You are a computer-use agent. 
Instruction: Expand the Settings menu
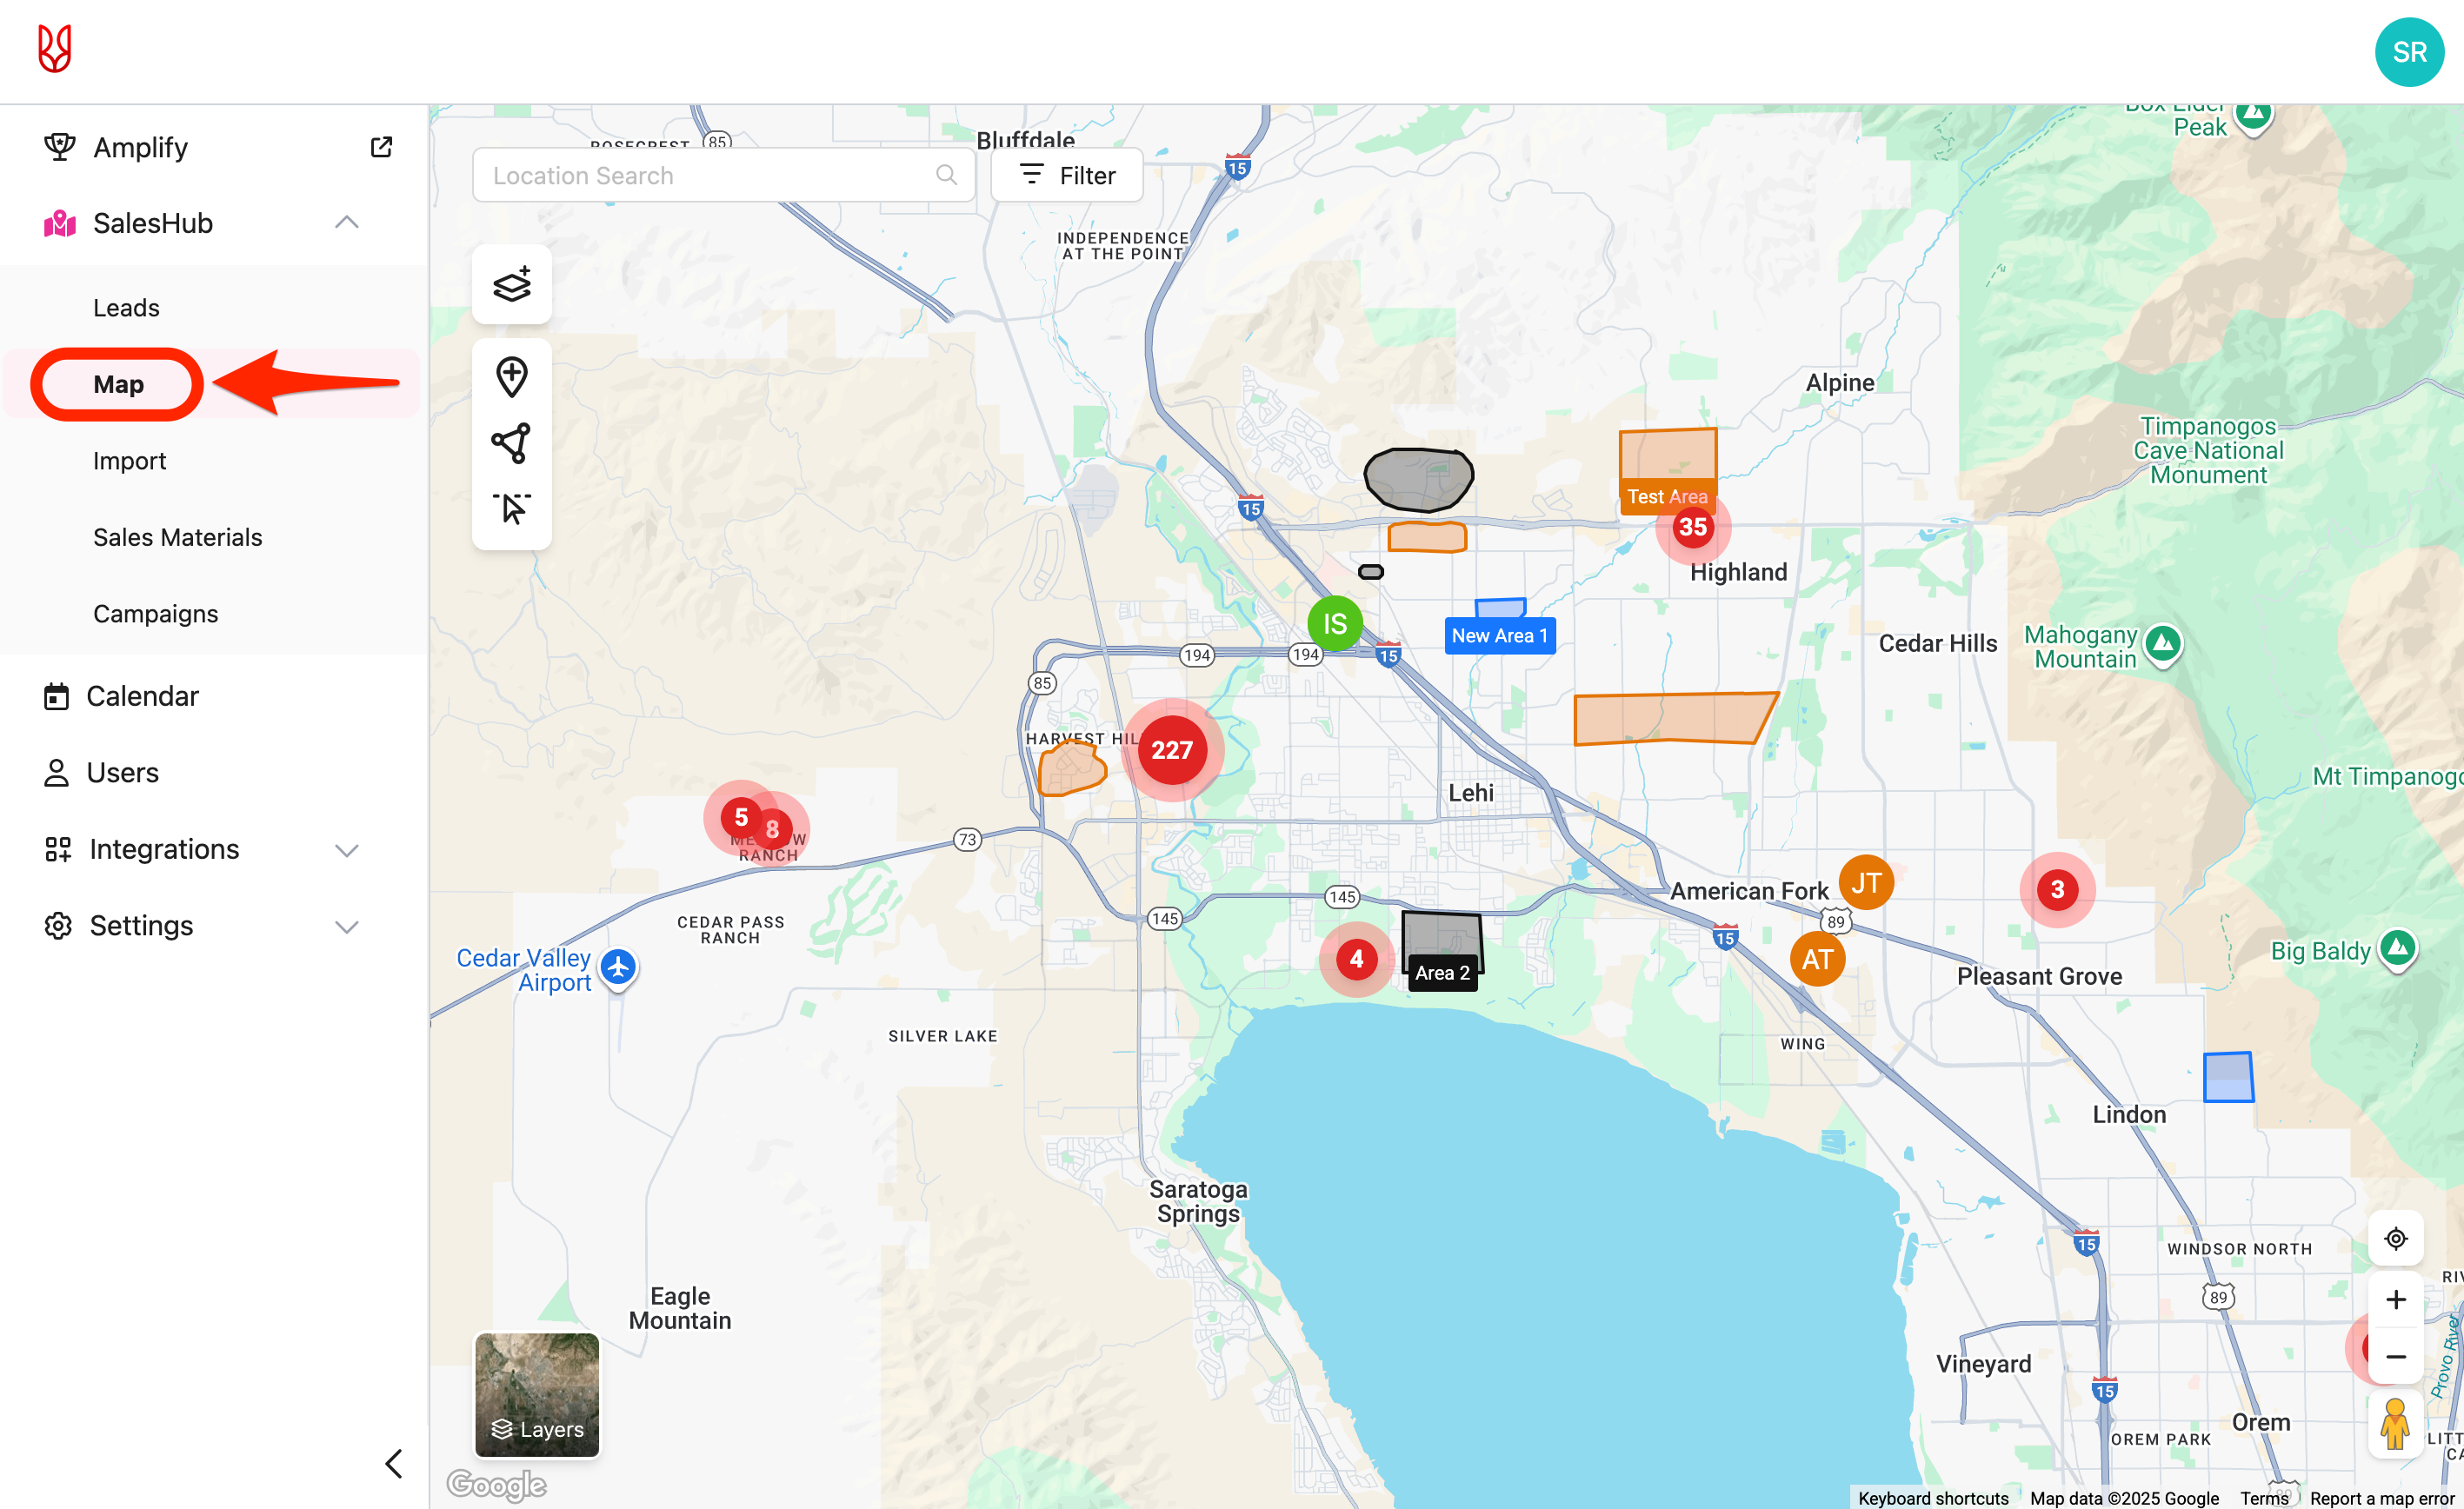point(346,926)
